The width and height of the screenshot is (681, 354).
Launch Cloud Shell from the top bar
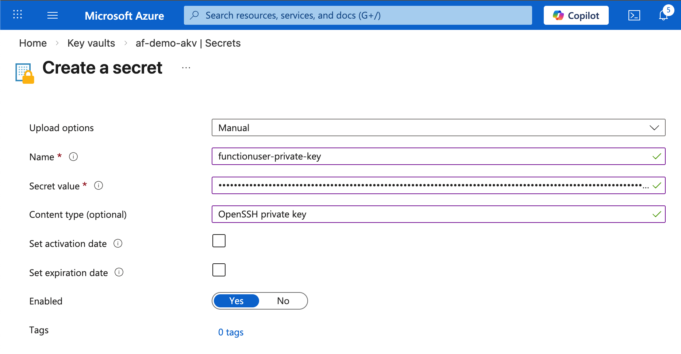click(634, 15)
